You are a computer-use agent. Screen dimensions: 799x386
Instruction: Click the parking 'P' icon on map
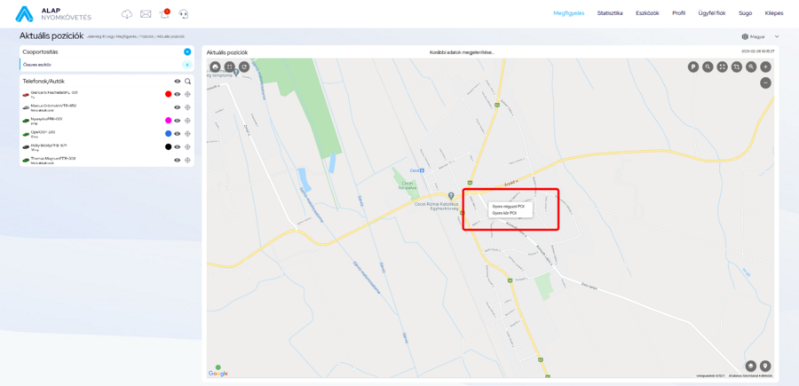tap(693, 67)
